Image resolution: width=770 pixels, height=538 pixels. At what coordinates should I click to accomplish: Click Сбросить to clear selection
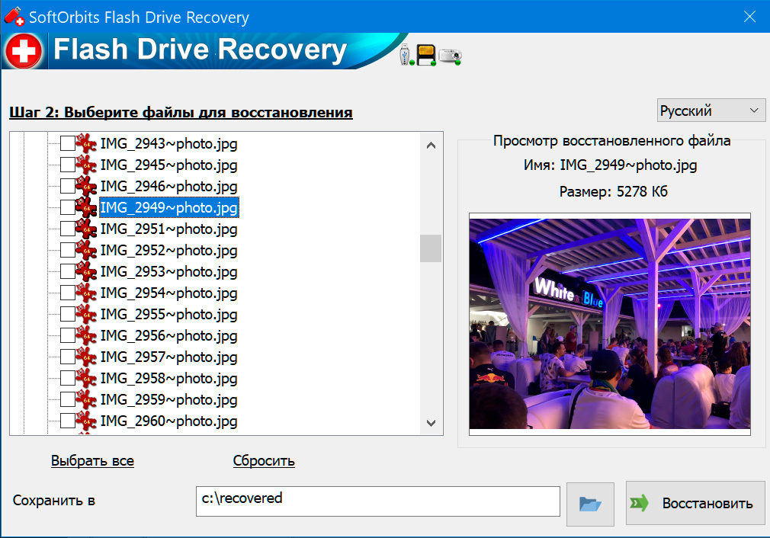tap(265, 460)
